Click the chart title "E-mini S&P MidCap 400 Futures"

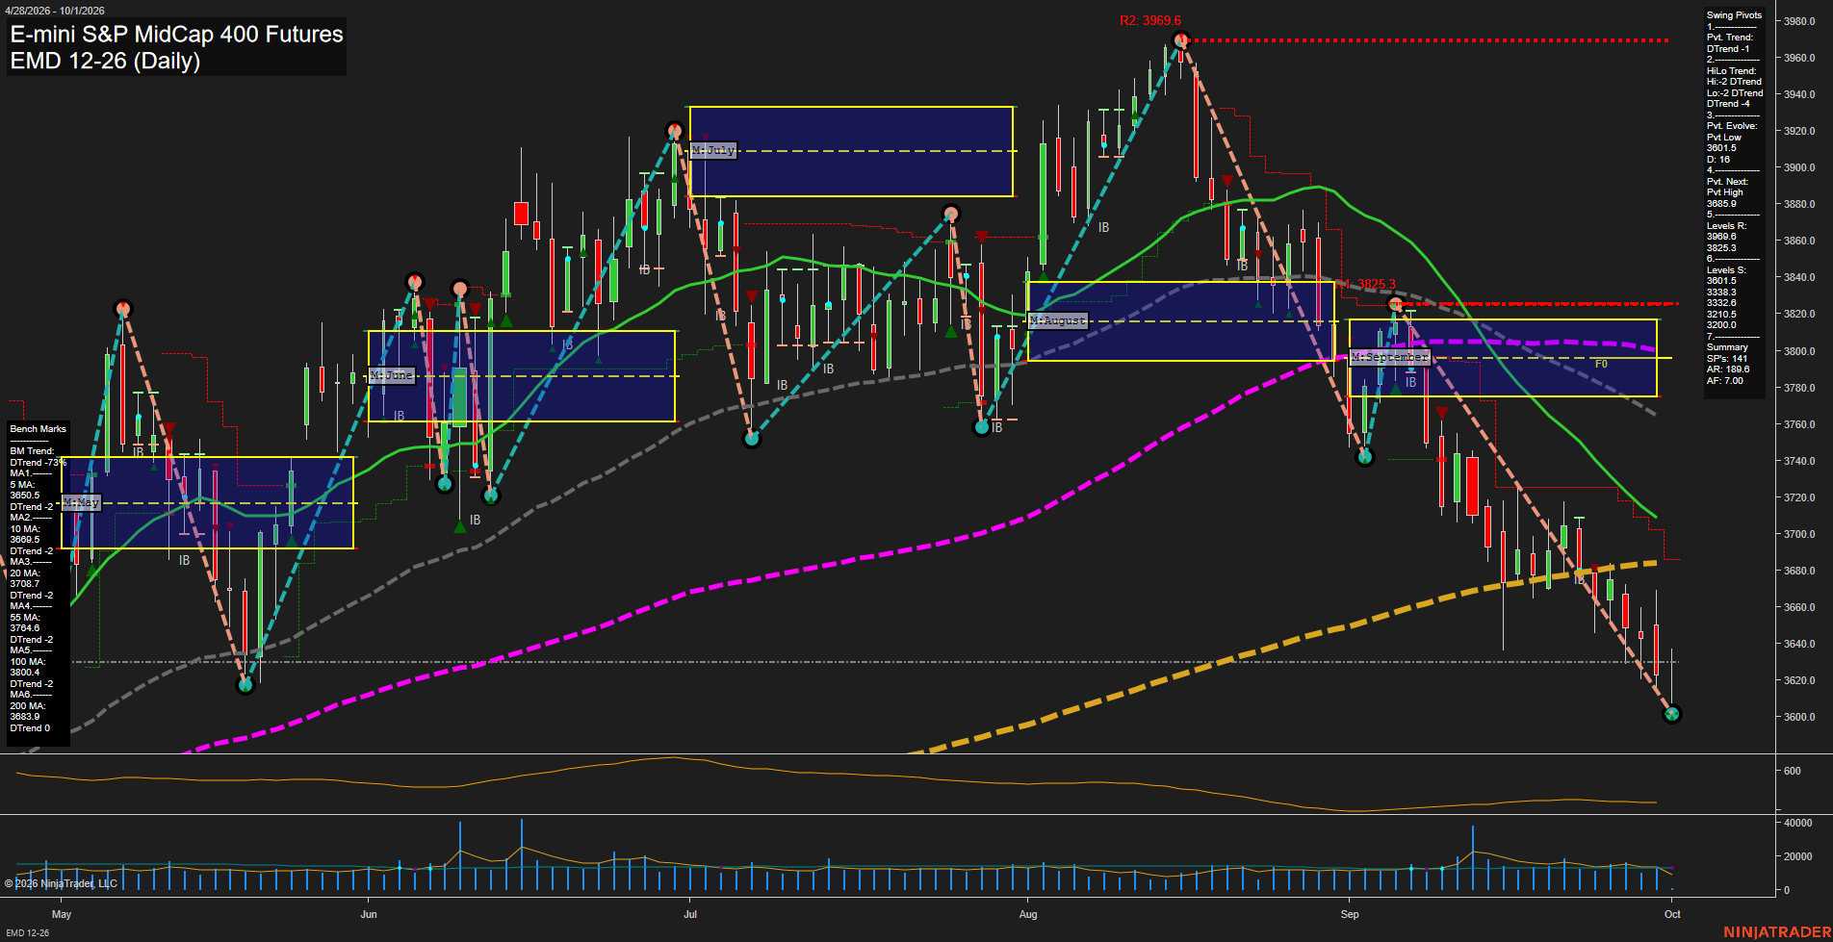click(176, 35)
